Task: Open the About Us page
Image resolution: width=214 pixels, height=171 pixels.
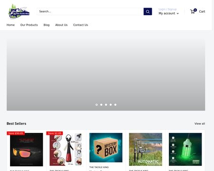Action: (61, 25)
